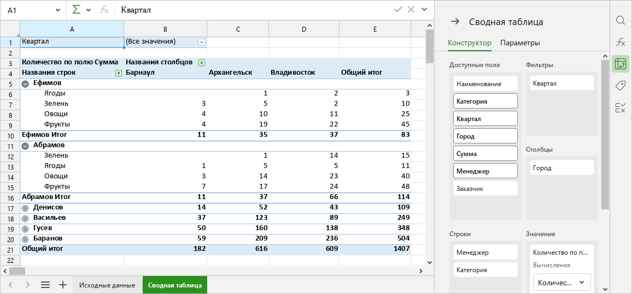Select the Менеджер available field
The height and width of the screenshot is (294, 632).
click(485, 171)
